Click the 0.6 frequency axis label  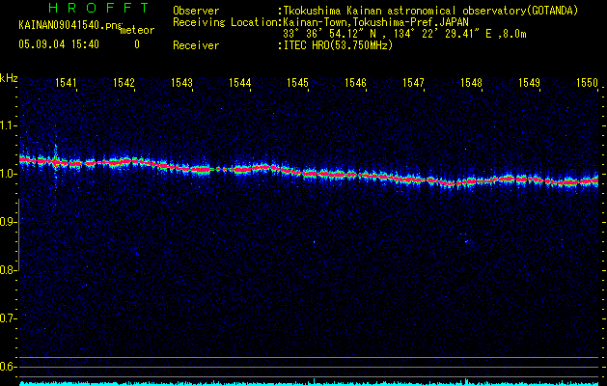pos(7,367)
